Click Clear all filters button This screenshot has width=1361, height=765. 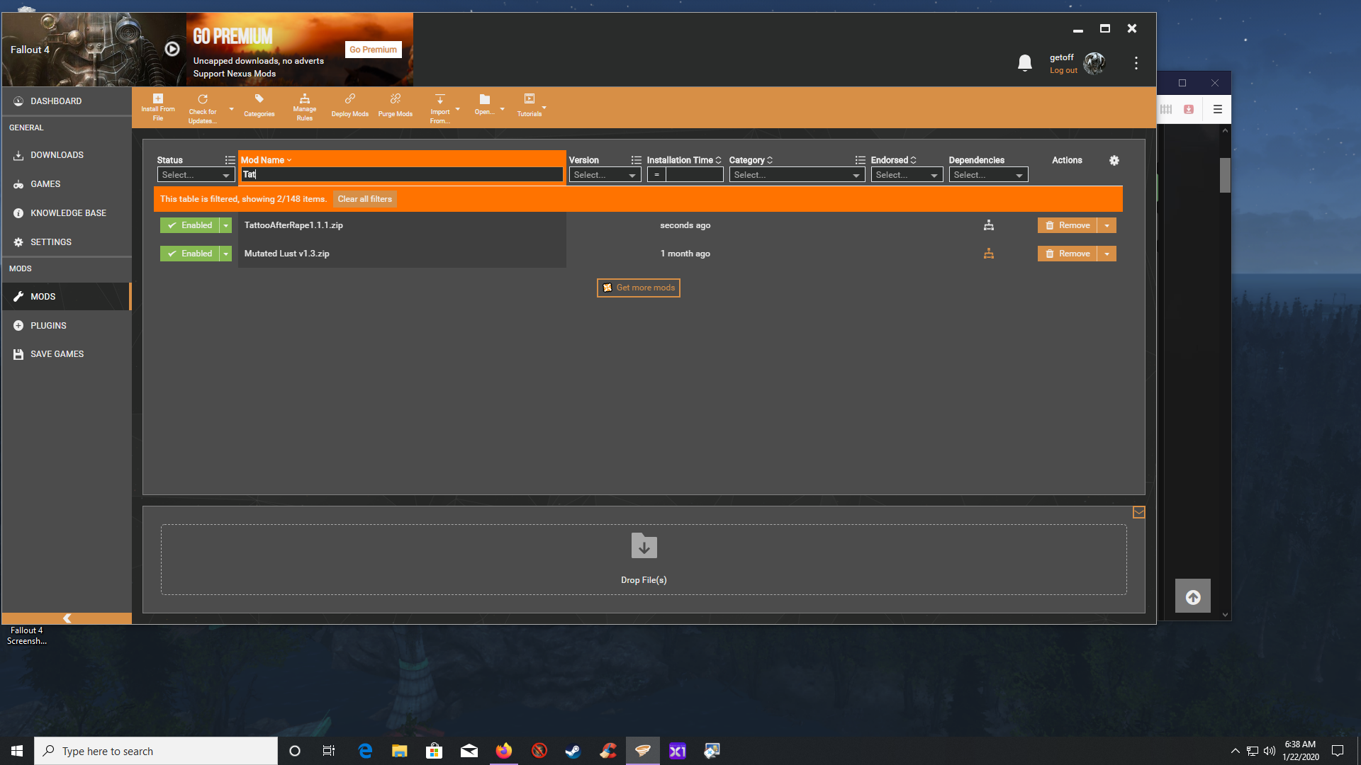click(364, 199)
